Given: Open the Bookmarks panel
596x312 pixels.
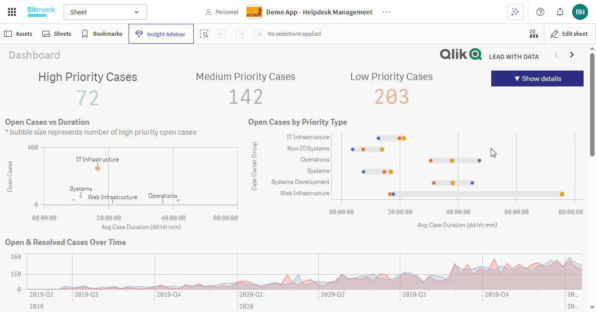Looking at the screenshot, I should [102, 34].
